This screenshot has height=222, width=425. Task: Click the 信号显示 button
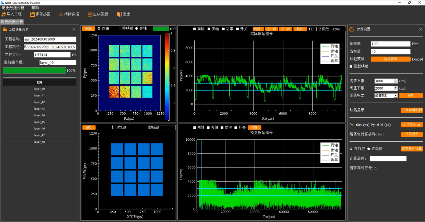pos(412,134)
